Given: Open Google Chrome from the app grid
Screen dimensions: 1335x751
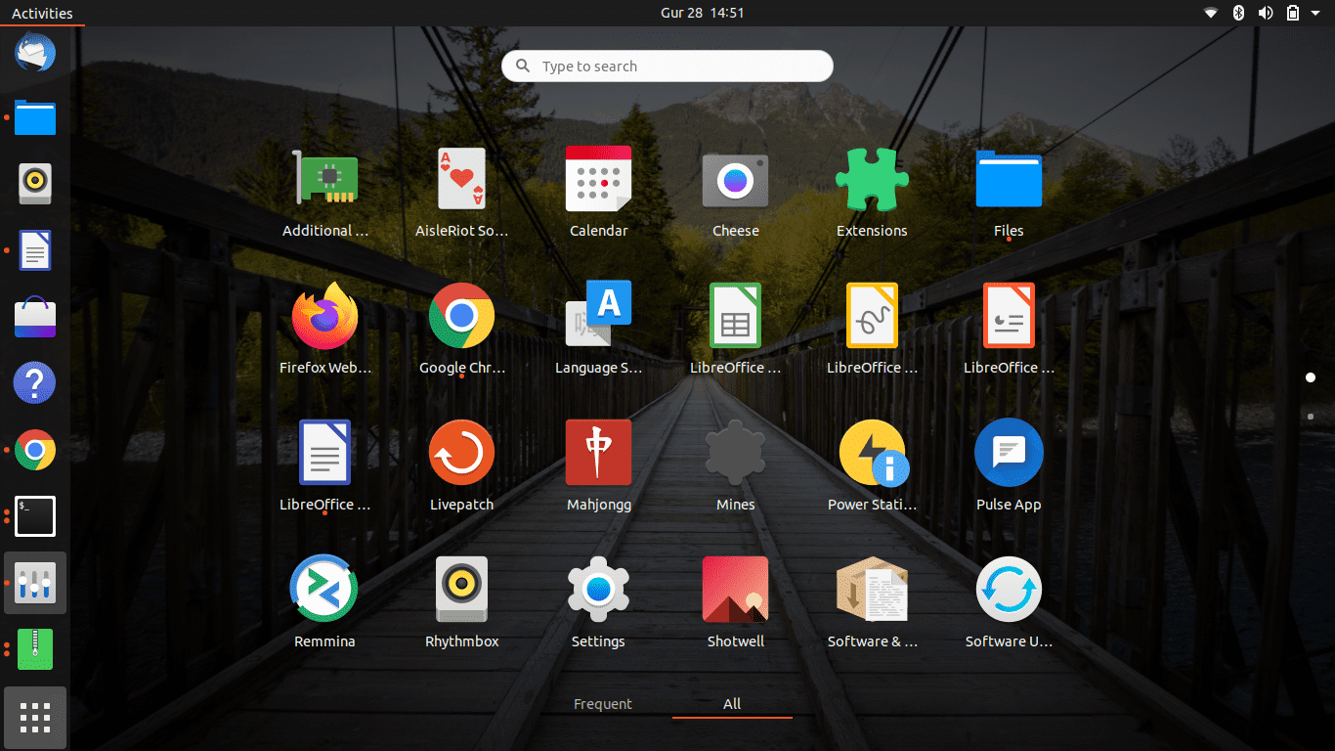Looking at the screenshot, I should (x=461, y=316).
